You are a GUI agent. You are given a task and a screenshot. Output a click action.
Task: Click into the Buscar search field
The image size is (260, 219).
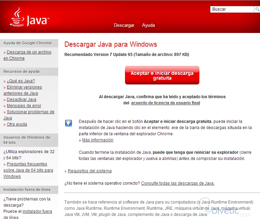coord(232,9)
